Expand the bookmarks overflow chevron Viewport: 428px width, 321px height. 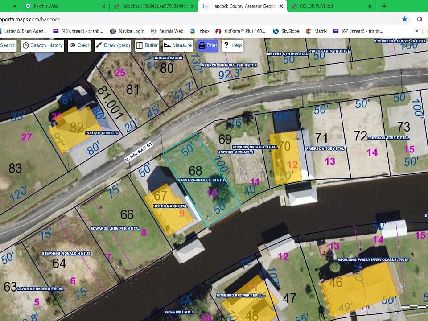point(417,31)
